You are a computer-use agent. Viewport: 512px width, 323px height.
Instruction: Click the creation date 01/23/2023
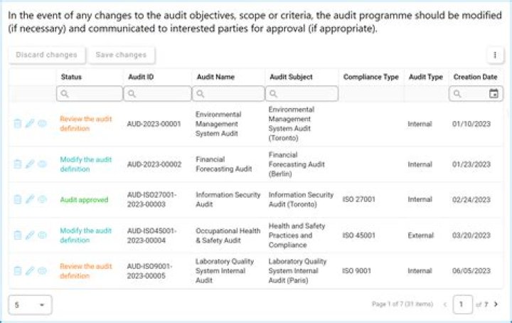tap(471, 164)
